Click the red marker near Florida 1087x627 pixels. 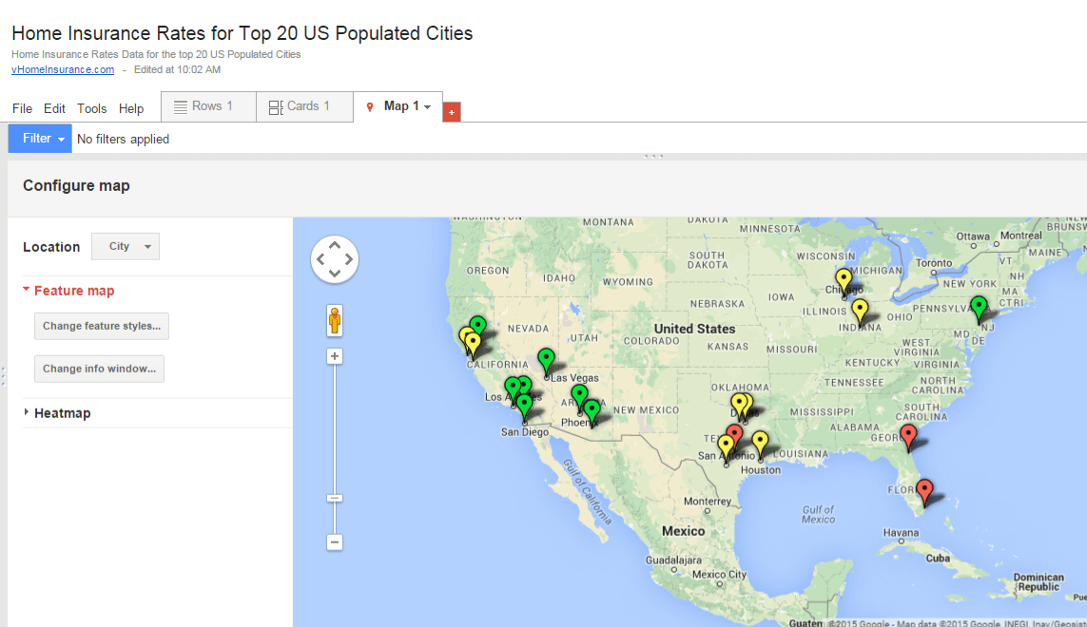924,492
